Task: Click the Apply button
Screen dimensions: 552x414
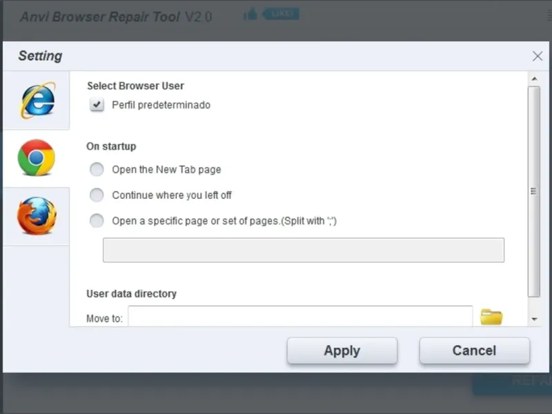Action: click(342, 351)
